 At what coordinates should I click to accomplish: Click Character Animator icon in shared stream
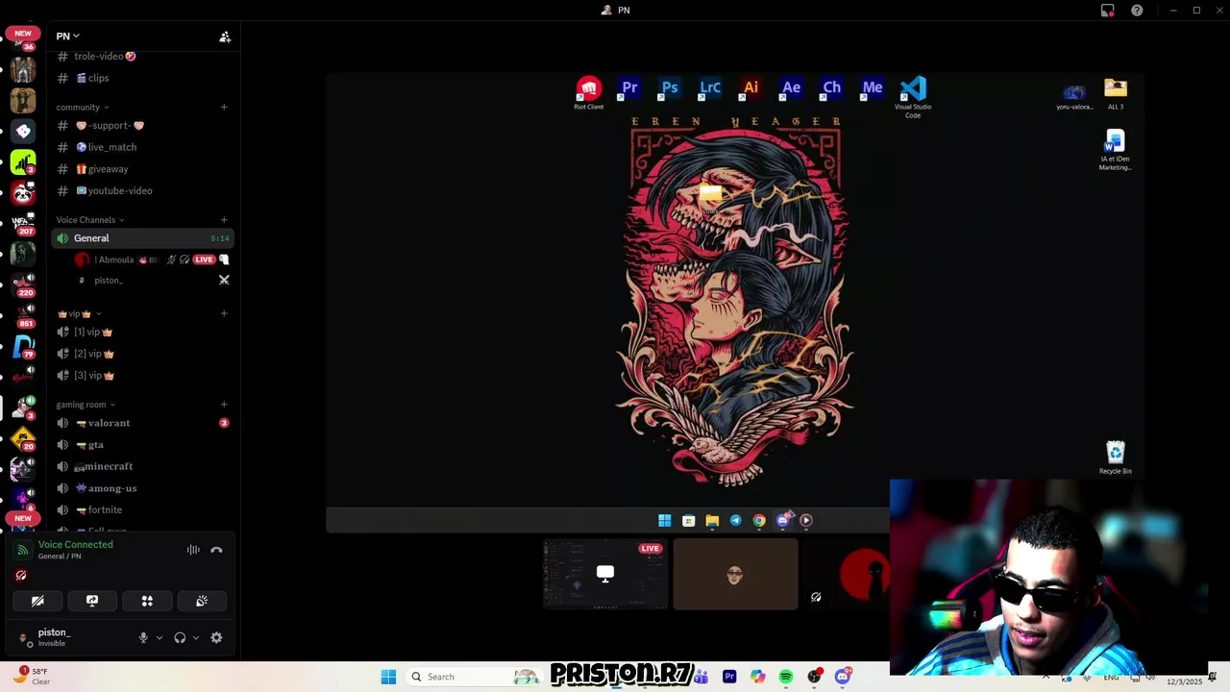(x=831, y=88)
